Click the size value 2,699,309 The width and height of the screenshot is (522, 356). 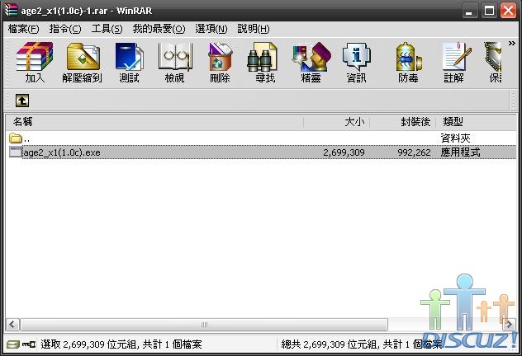[x=344, y=152]
